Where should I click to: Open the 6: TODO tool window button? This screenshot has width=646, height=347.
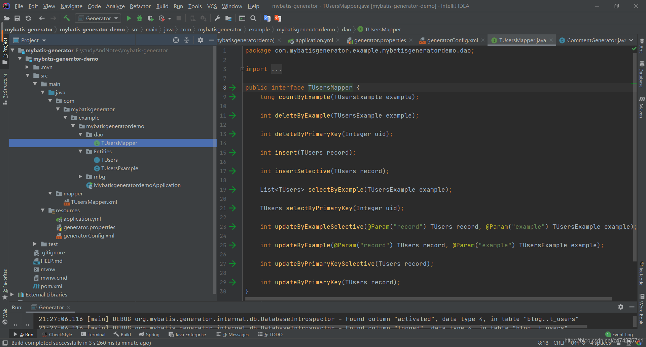(x=270, y=335)
